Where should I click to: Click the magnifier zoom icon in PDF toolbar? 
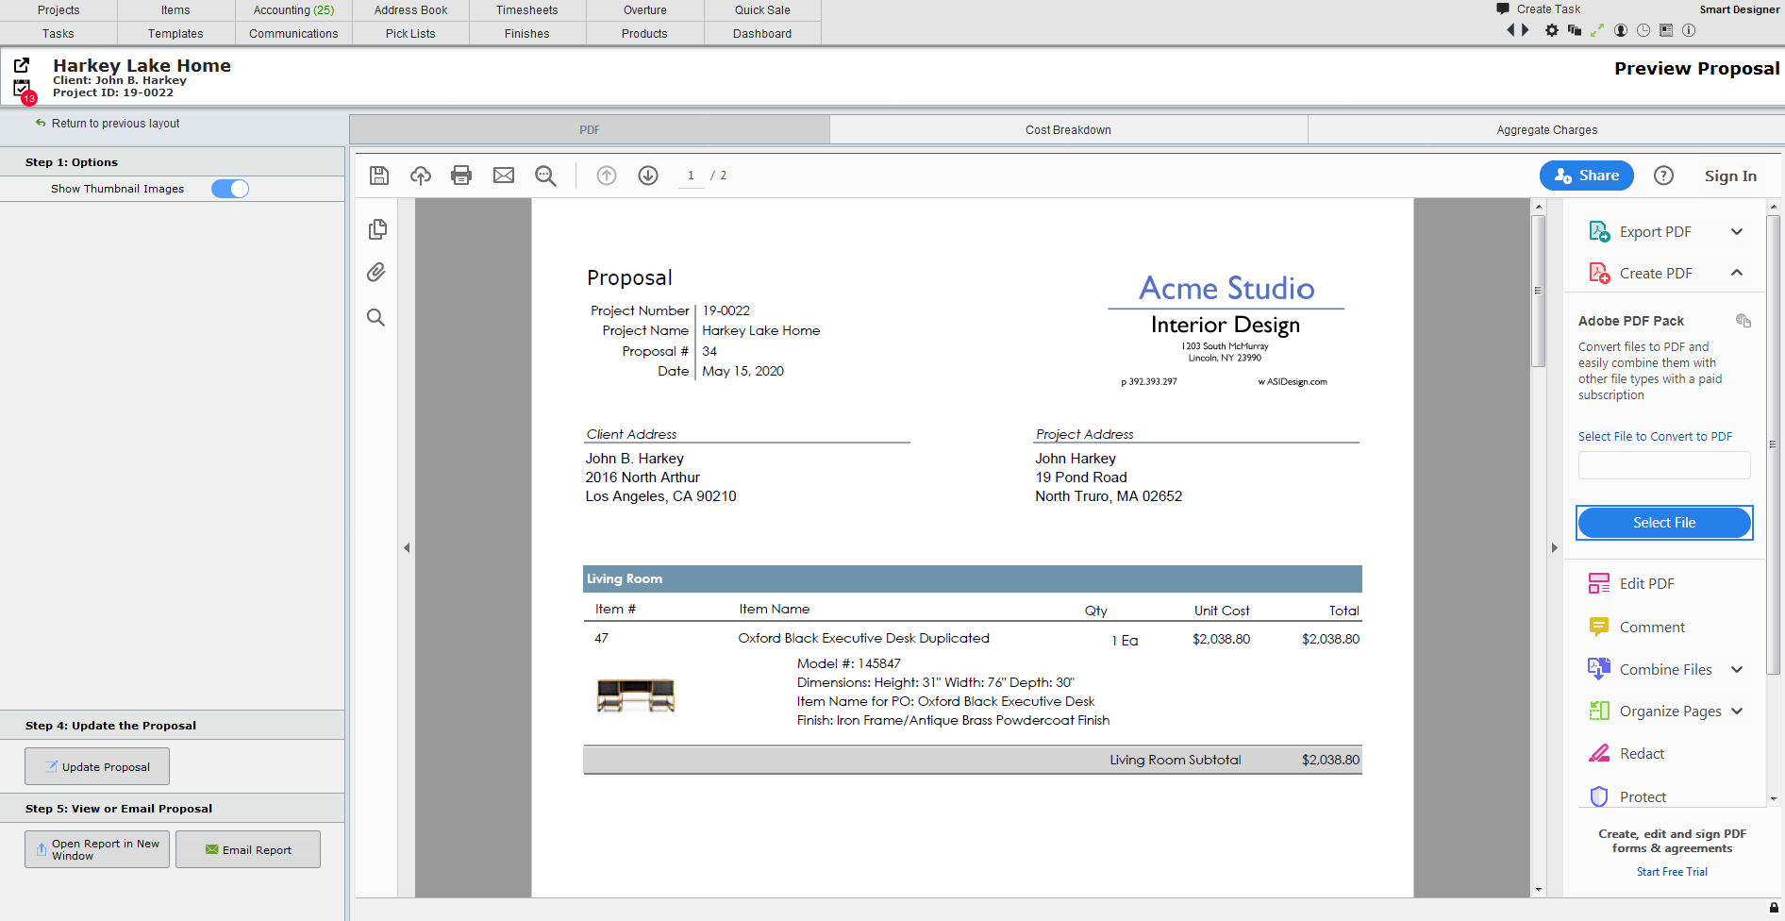(x=545, y=176)
